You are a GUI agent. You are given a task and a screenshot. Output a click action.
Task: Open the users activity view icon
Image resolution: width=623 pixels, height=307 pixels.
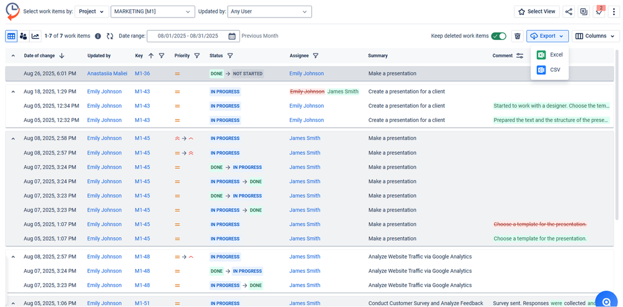pos(24,36)
